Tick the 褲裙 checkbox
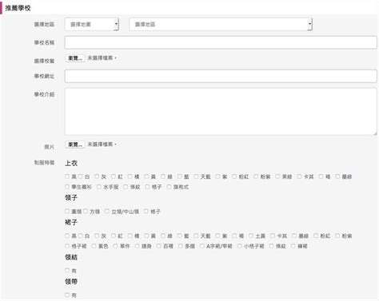 pos(293,246)
